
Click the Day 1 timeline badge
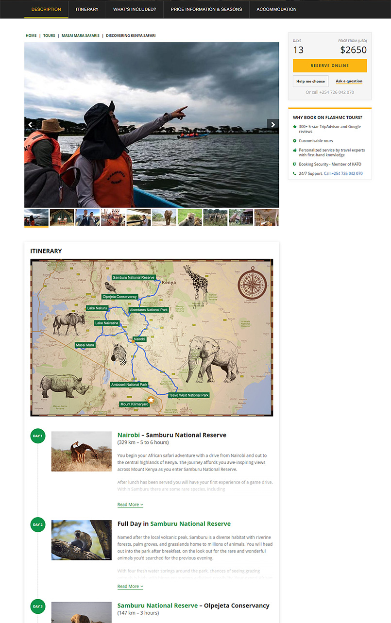click(38, 436)
